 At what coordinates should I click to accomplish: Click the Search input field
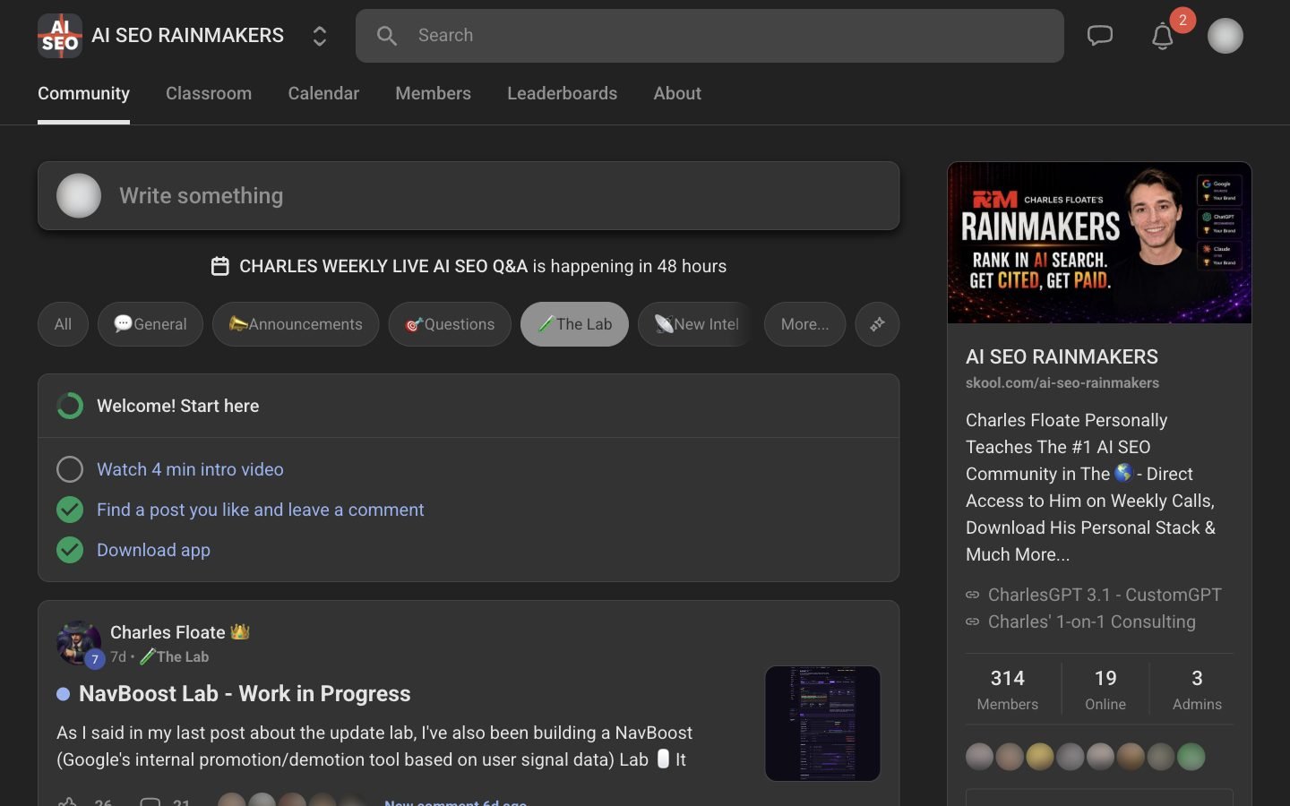709,36
